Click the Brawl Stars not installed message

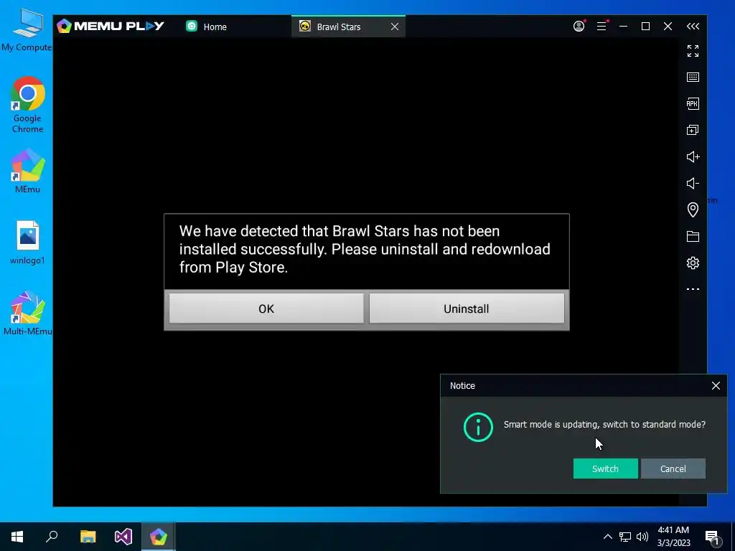365,249
